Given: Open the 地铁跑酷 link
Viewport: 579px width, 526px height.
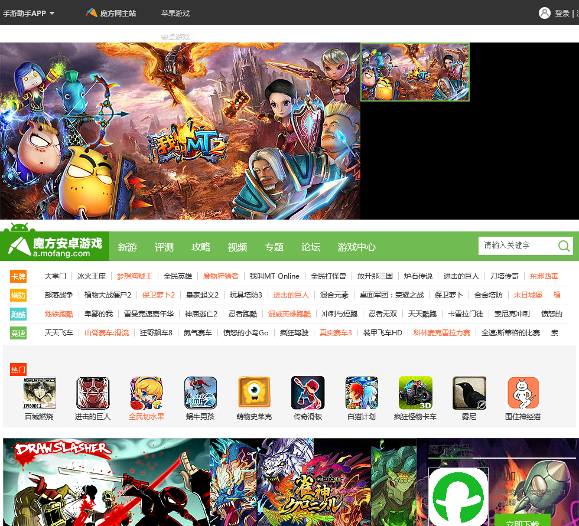Looking at the screenshot, I should click(59, 314).
